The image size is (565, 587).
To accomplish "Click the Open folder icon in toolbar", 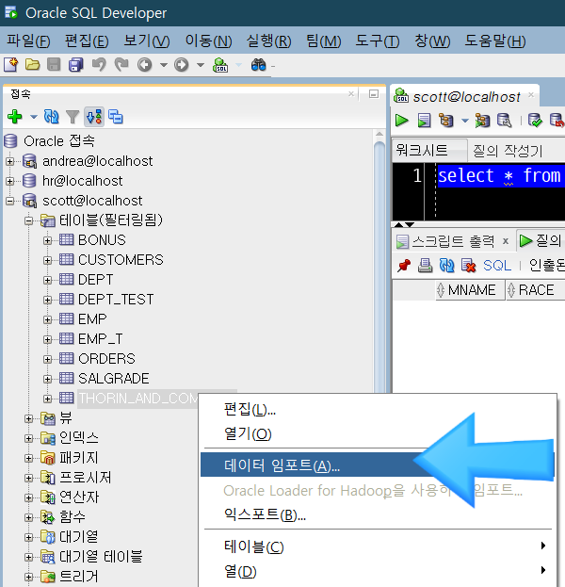I will click(x=32, y=65).
